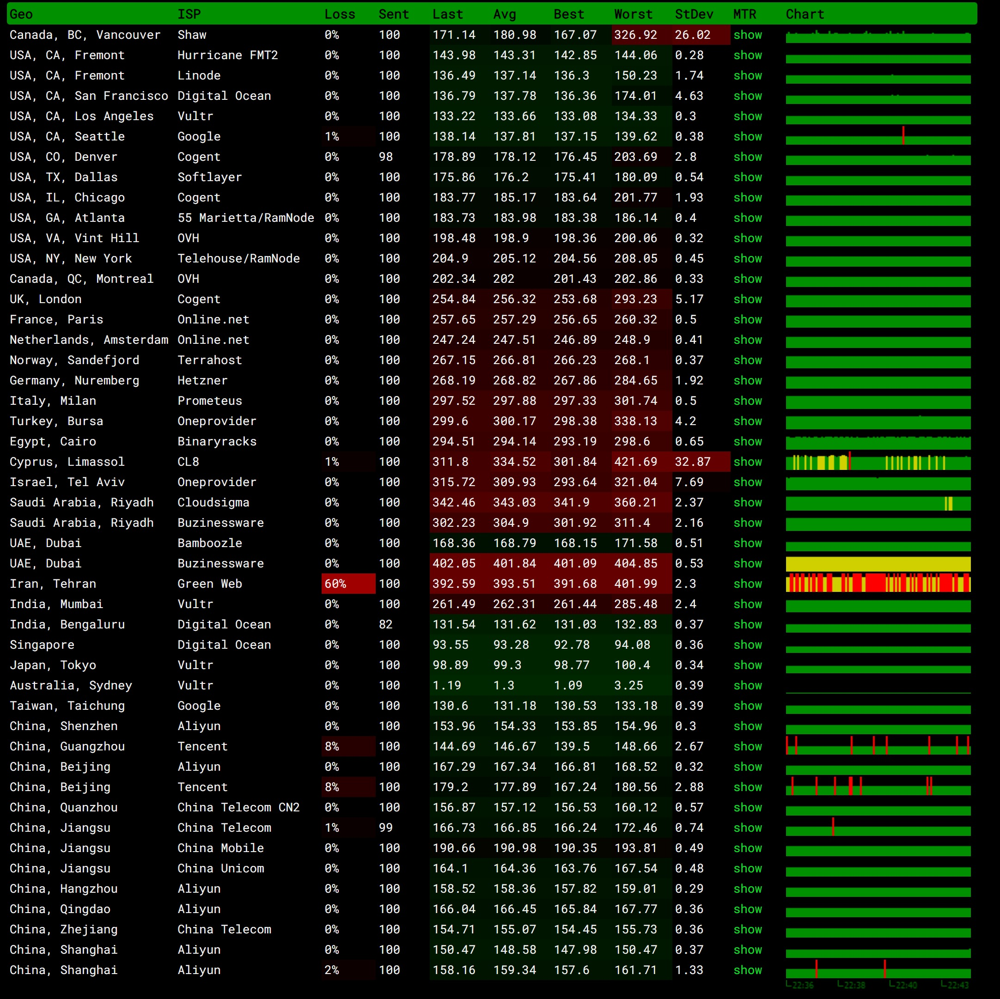1000x999 pixels.
Task: Click show link for London Cogent
Action: [x=747, y=299]
